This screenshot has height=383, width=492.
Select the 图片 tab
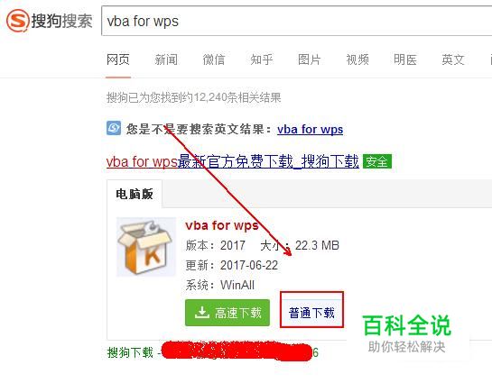point(310,59)
